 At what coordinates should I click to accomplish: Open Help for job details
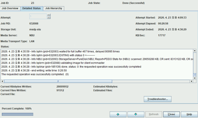189,114
